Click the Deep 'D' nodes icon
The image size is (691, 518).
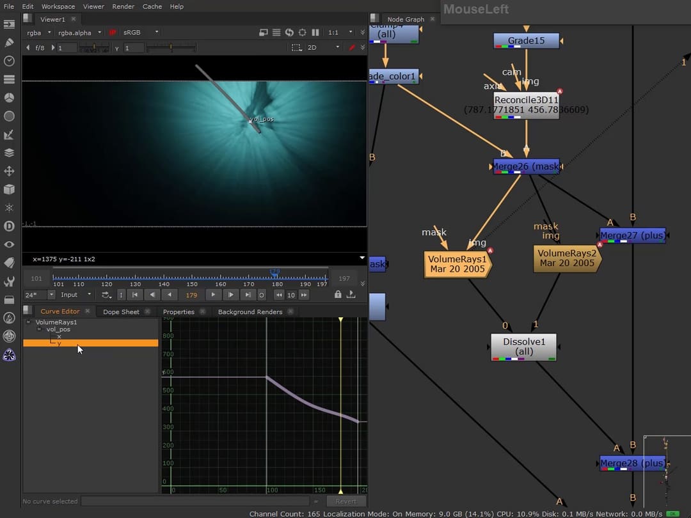click(x=9, y=226)
